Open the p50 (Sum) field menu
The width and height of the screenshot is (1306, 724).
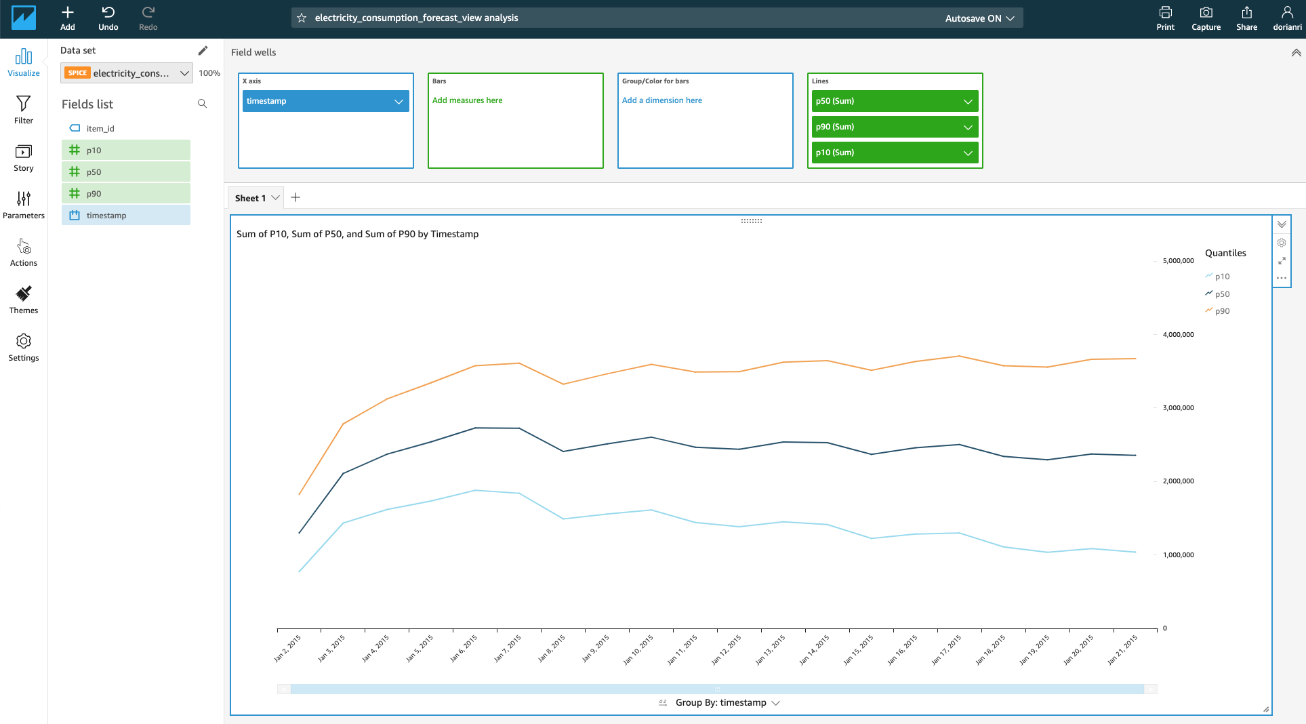click(968, 101)
